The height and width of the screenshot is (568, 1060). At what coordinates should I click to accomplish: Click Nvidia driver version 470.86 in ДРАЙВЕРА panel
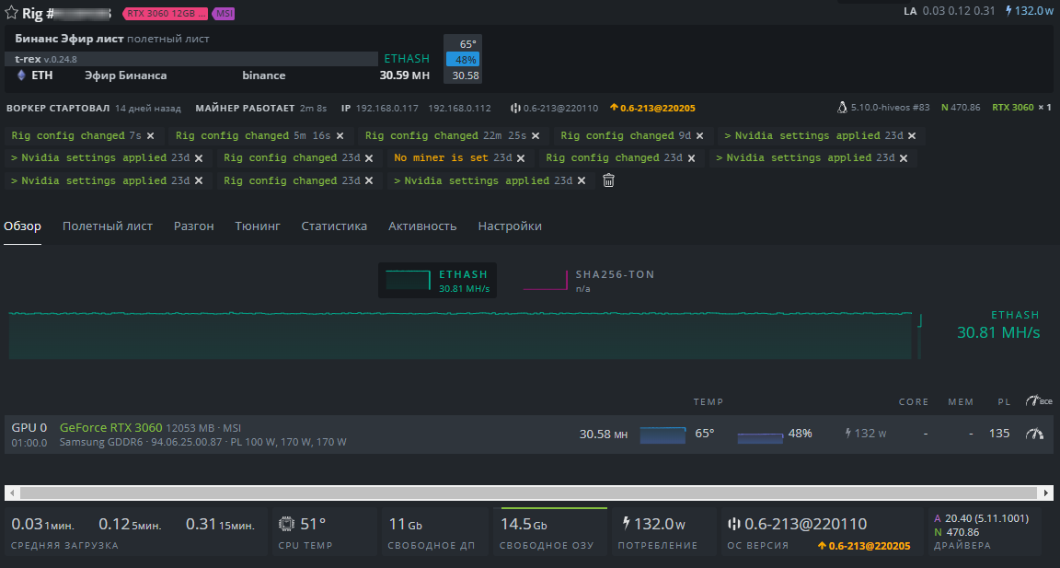pyautogui.click(x=962, y=532)
